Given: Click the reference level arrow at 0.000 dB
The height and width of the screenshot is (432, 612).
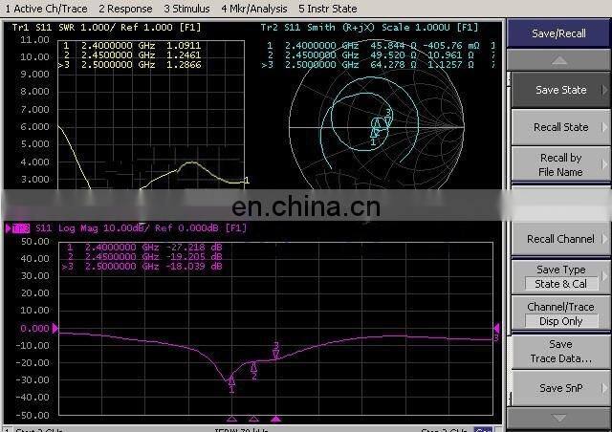Looking at the screenshot, I should click(x=56, y=329).
